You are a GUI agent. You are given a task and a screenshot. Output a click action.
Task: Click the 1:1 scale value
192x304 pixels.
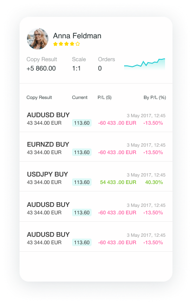click(x=76, y=68)
